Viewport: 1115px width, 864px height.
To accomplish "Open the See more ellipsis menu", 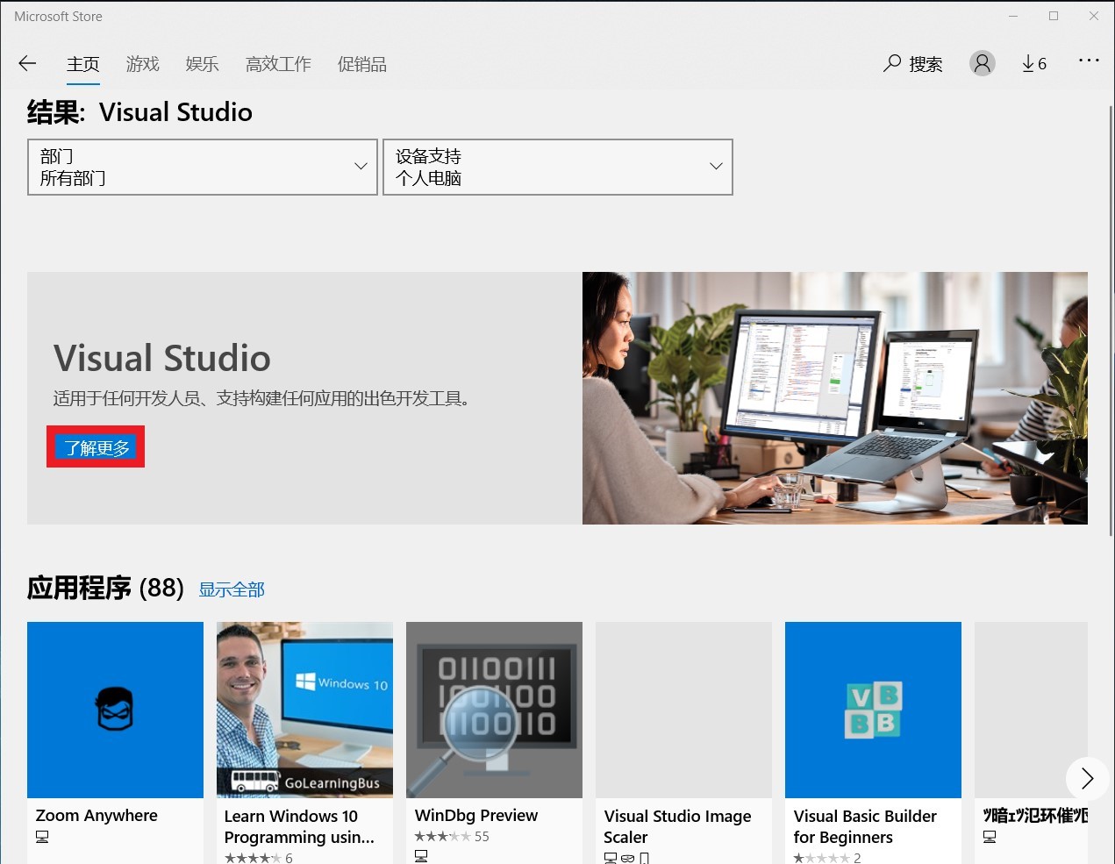I will [1089, 61].
